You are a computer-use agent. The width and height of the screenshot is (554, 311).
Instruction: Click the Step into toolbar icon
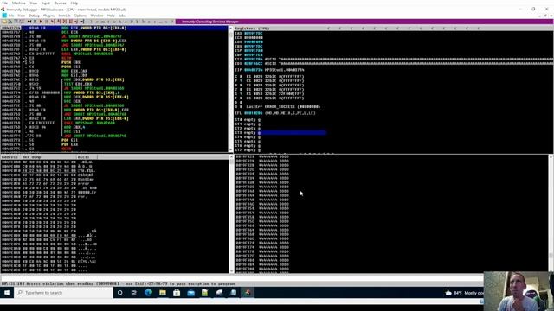pyautogui.click(x=52, y=22)
